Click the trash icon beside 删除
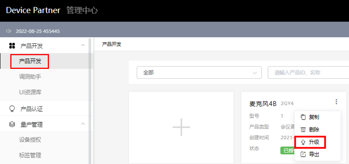349x164 pixels. coord(304,130)
